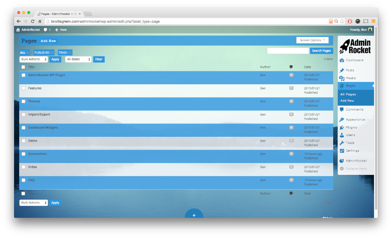Click the cast screen icon in the browser toolbar
This screenshot has height=238, width=392.
coord(366,22)
